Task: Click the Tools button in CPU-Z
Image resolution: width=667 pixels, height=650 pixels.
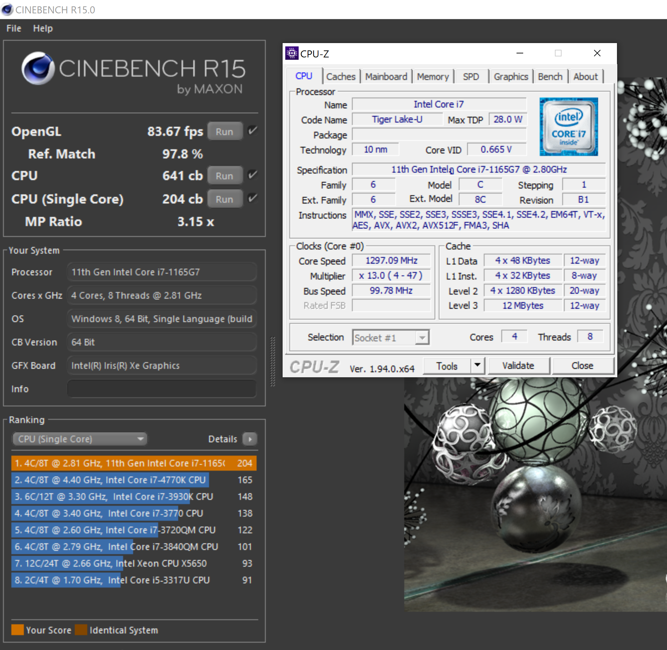Action: coord(447,366)
